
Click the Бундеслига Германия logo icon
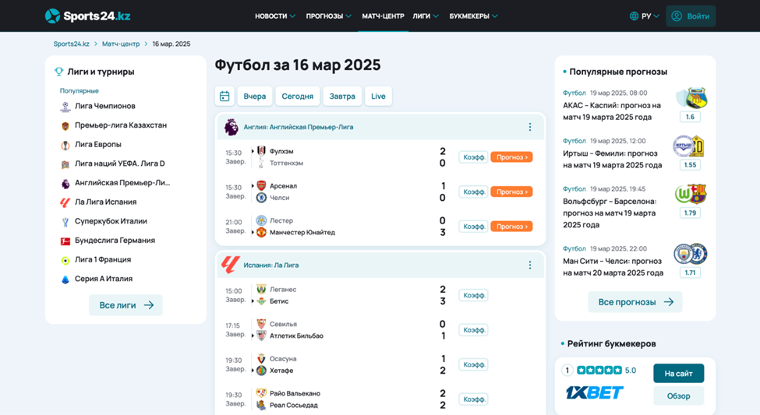[65, 241]
